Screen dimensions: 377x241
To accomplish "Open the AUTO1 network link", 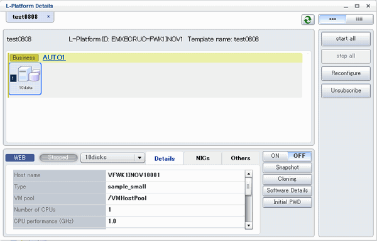I will pyautogui.click(x=54, y=58).
